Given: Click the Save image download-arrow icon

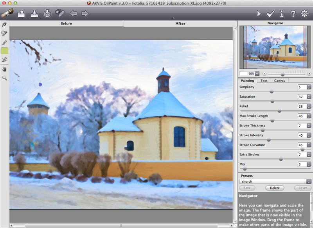Looking at the screenshot, I should pyautogui.click(x=34, y=14).
